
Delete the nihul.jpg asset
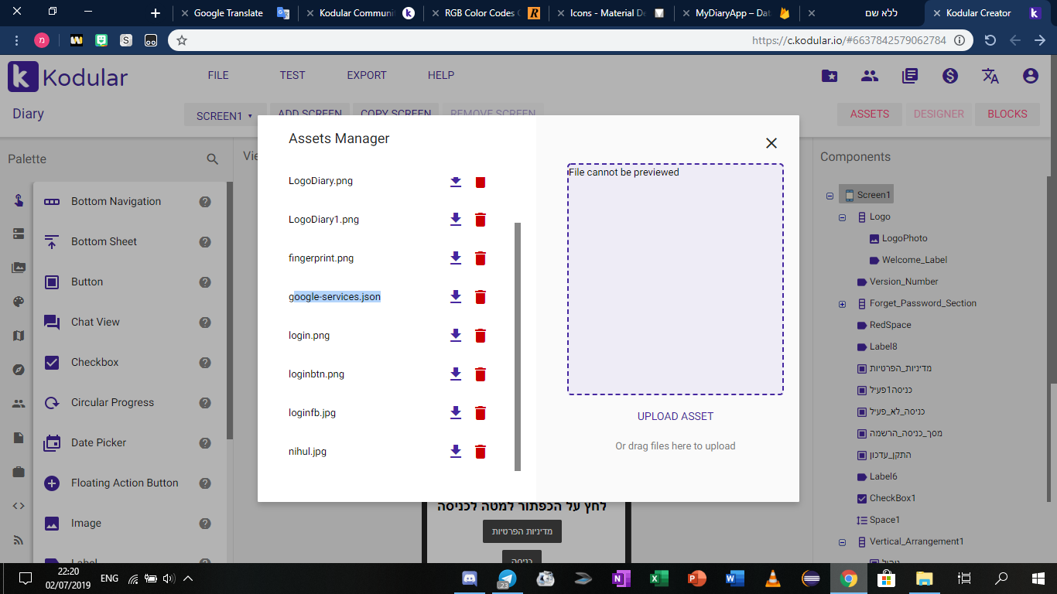coord(481,451)
